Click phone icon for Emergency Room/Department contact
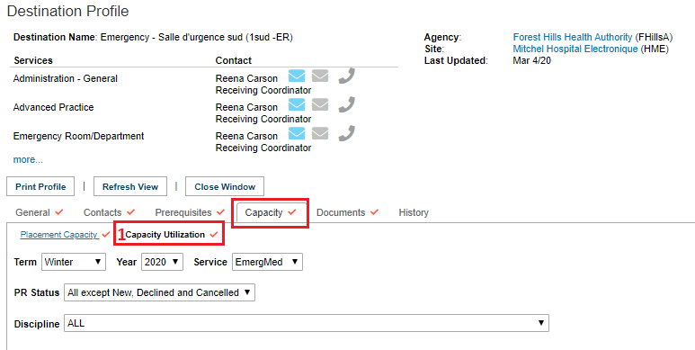695x350 pixels. 347,133
